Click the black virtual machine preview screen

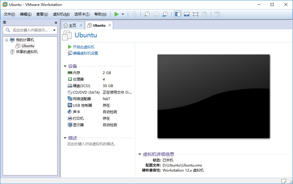tap(213, 96)
